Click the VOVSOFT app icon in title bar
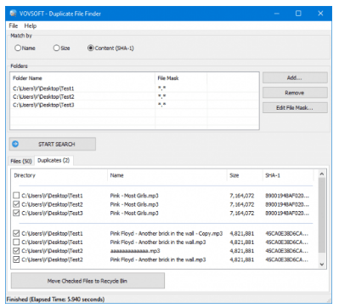This screenshot has height=308, width=339. (x=13, y=14)
